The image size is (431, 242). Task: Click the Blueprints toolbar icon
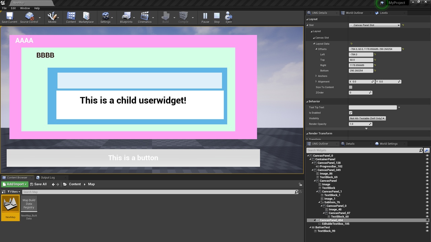click(126, 17)
